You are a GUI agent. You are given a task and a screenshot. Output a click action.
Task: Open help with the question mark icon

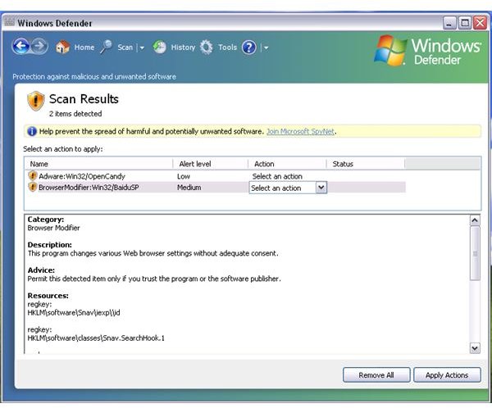coord(249,48)
